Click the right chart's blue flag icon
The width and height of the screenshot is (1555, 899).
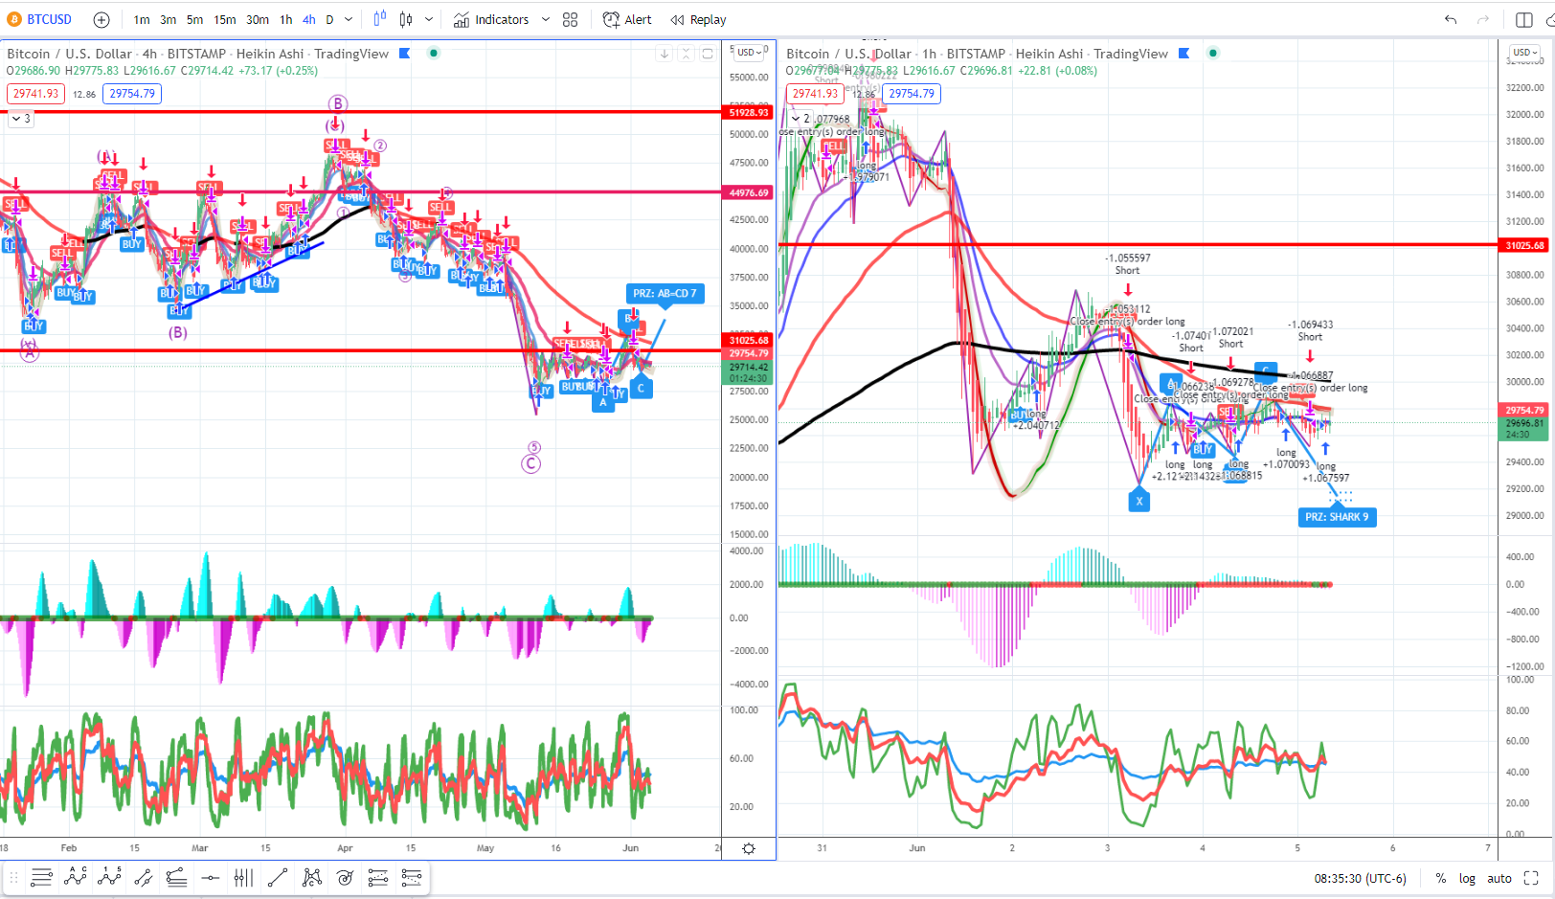(1184, 54)
